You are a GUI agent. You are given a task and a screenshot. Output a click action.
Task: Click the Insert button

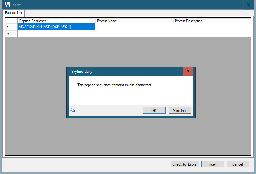[x=212, y=164]
